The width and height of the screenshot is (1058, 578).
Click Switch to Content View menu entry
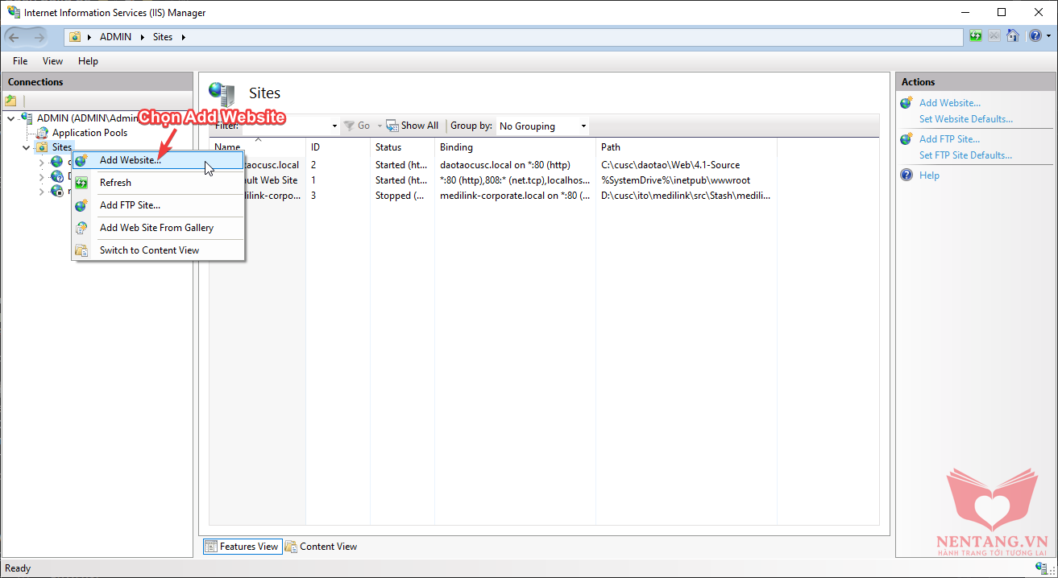149,250
